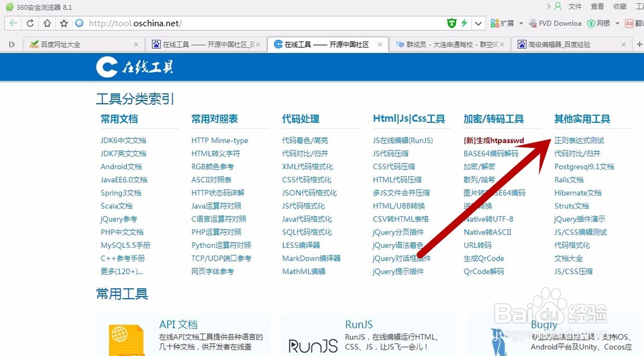Open JS/CSS压缩 link
This screenshot has width=644, height=356.
573,272
